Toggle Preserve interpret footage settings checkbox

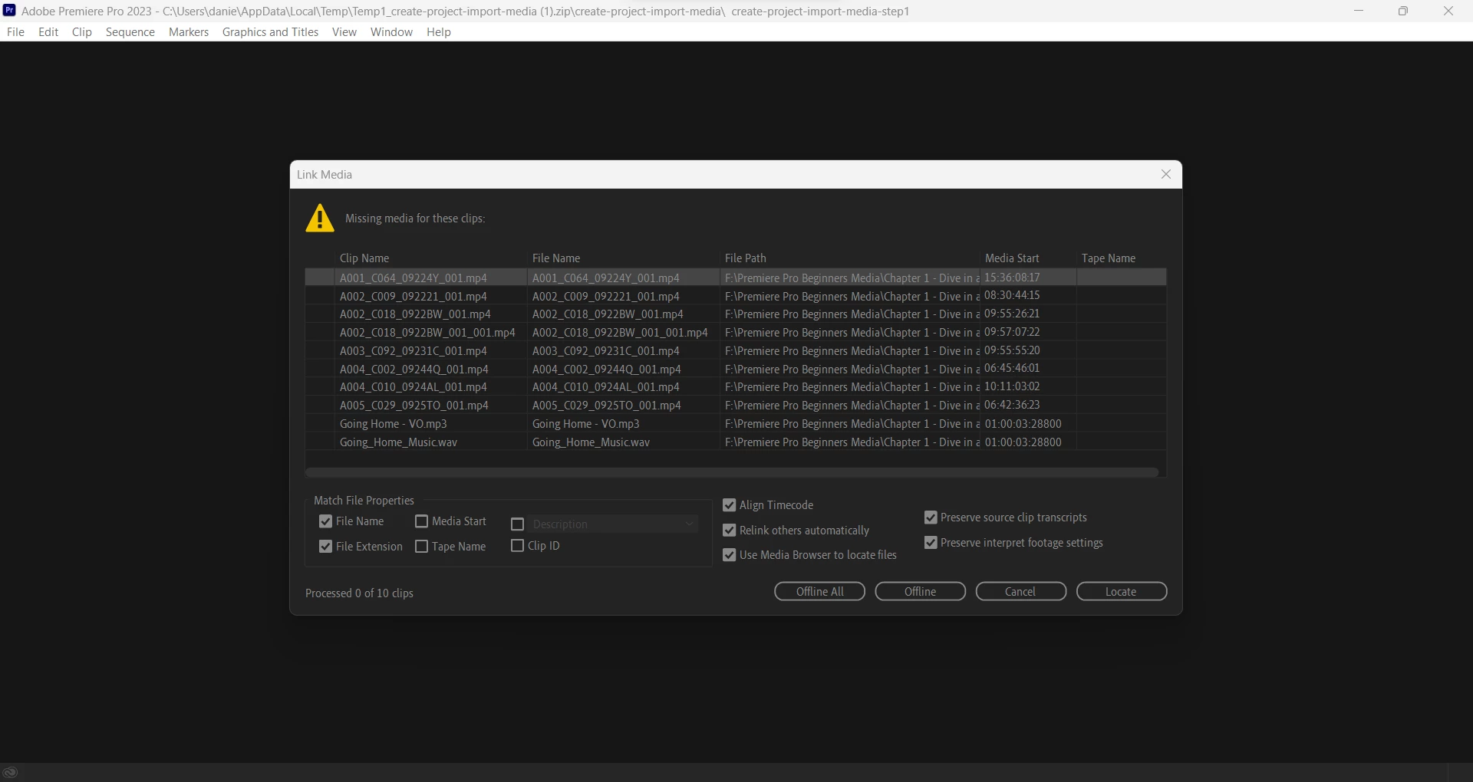tap(931, 543)
